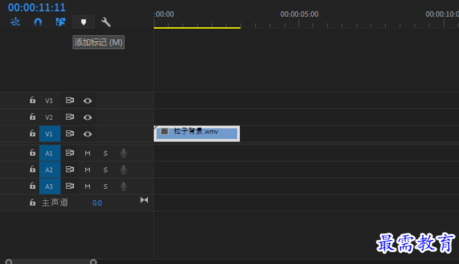Viewport: 459px width, 264px height.
Task: Hide track V2 output with eye icon
Action: click(x=87, y=118)
